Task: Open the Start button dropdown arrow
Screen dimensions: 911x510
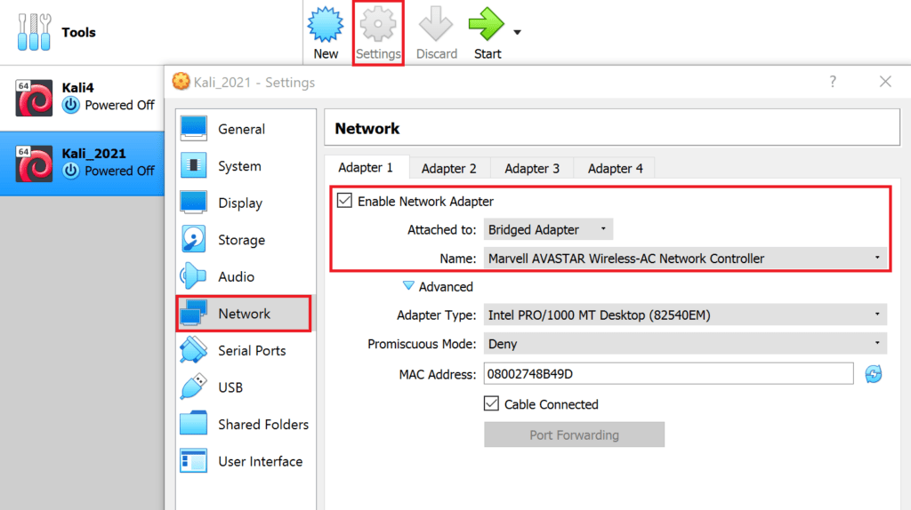Action: point(517,33)
